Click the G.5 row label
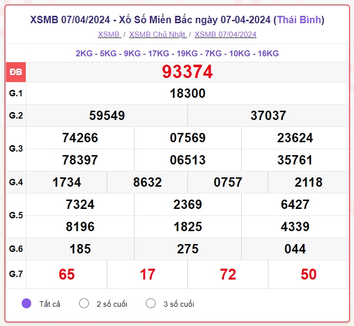The height and width of the screenshot is (326, 354). coord(16,215)
